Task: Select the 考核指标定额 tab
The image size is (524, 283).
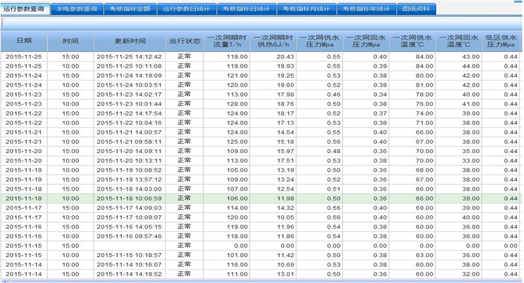Action: point(130,9)
